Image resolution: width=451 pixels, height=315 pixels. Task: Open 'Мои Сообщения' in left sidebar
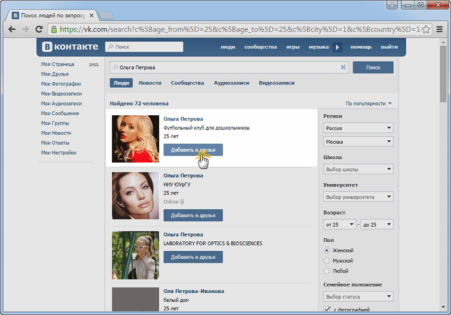pyautogui.click(x=60, y=113)
